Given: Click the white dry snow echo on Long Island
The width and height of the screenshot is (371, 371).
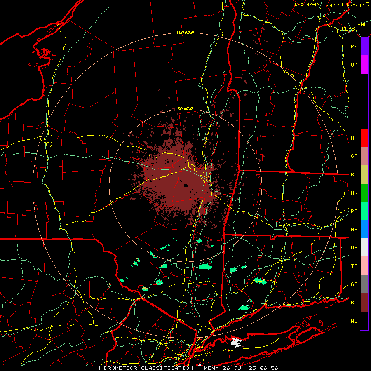Looking at the screenshot, I should tap(236, 342).
